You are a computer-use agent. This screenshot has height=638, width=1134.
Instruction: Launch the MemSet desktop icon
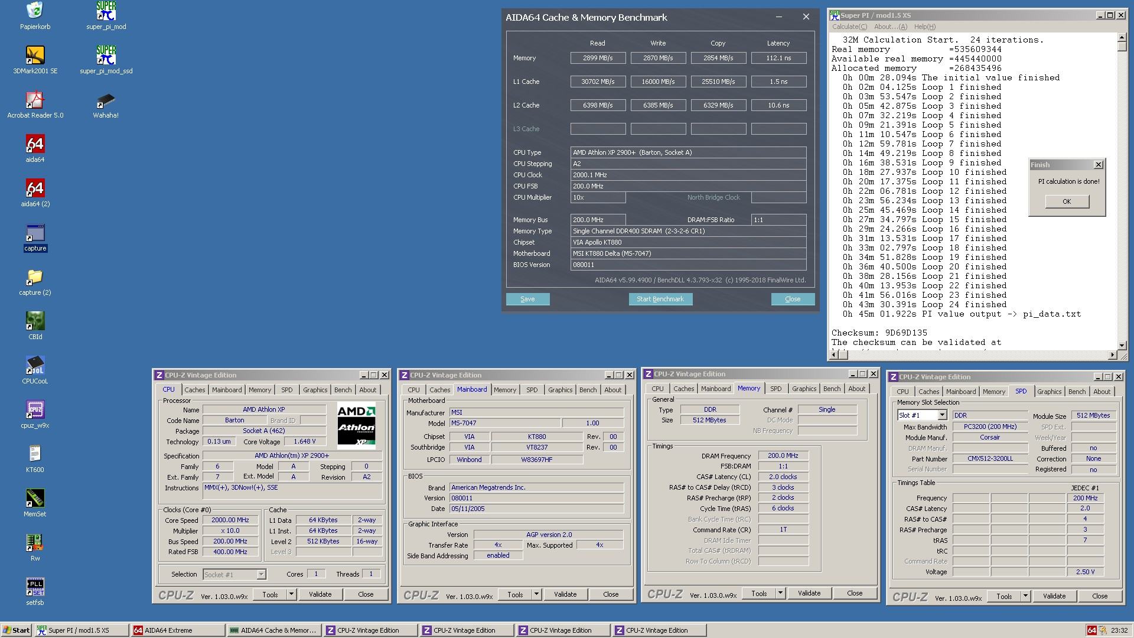(x=35, y=503)
